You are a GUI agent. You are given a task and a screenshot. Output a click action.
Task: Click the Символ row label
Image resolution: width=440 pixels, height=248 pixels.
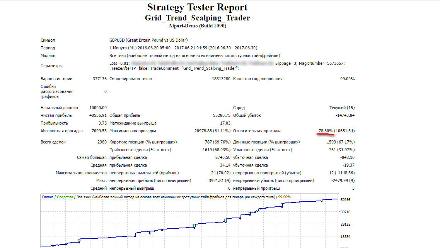click(x=48, y=40)
